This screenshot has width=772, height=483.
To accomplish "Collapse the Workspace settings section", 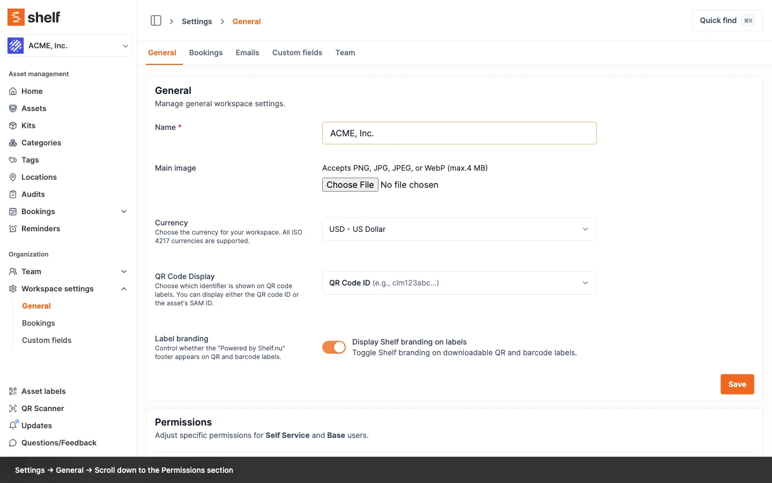I will pos(124,289).
